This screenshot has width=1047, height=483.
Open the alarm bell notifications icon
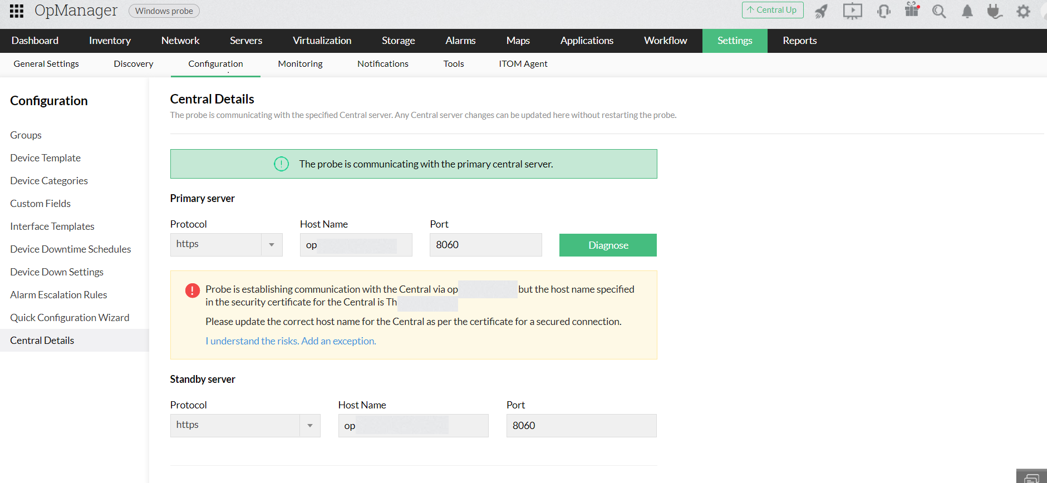[x=967, y=11]
